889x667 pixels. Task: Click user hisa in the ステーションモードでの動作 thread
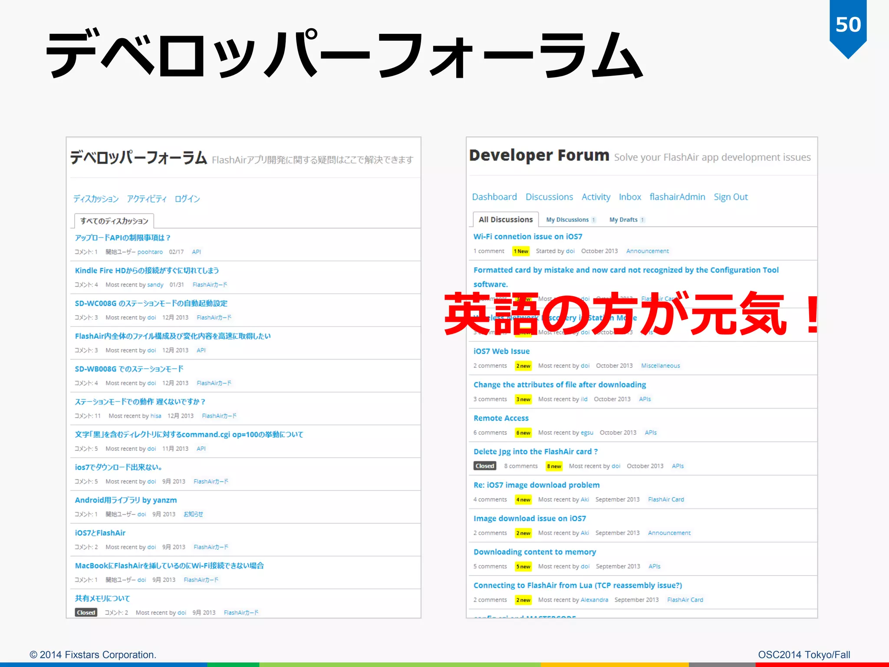click(156, 416)
